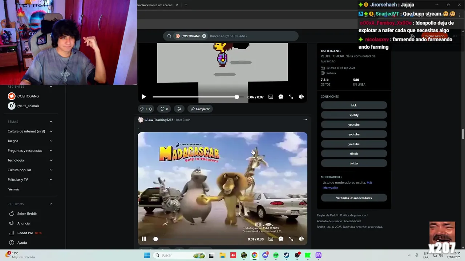Open Spotify from the taskbar
The width and height of the screenshot is (465, 261).
(x=276, y=255)
